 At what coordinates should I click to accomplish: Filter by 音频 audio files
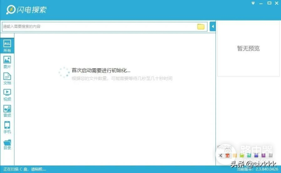[7, 111]
